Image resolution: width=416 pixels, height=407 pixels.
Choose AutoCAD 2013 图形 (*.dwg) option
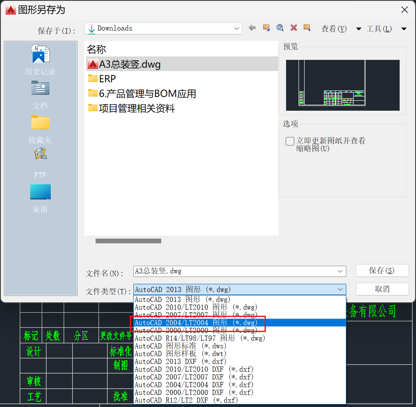pos(240,299)
